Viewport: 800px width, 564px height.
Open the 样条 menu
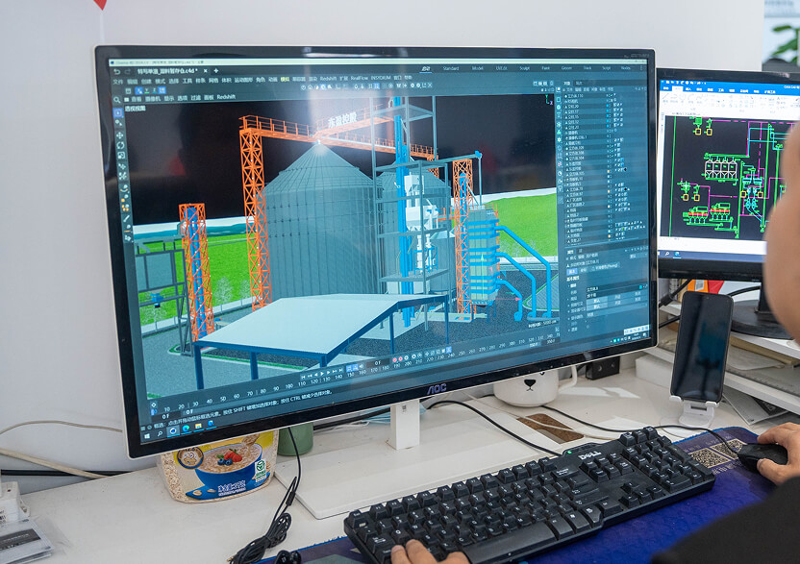(201, 81)
